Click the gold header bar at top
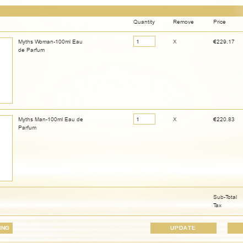The height and width of the screenshot is (243, 243). pyautogui.click(x=121, y=11)
